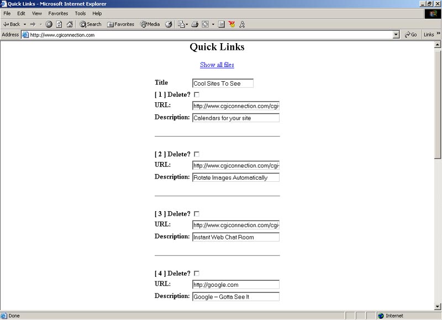This screenshot has width=442, height=320.
Task: Refresh the current page
Action: pos(59,24)
